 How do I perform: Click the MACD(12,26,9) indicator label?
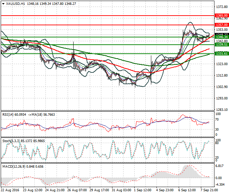click(x=14, y=166)
